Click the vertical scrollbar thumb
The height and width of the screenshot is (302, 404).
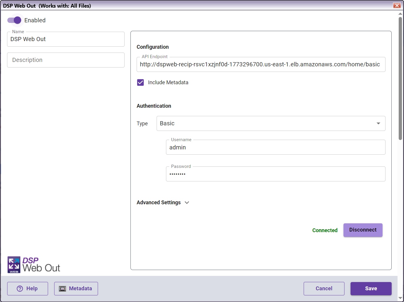coord(400,78)
